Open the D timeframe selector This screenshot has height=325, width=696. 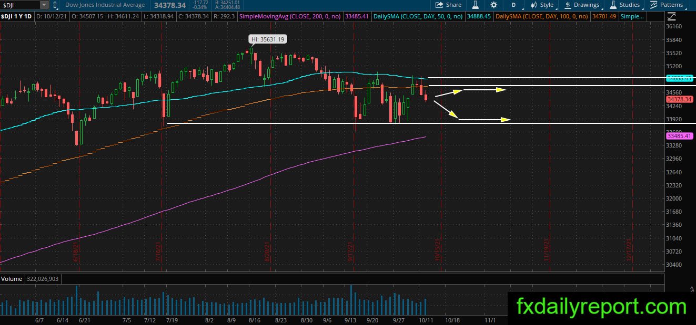[513, 5]
